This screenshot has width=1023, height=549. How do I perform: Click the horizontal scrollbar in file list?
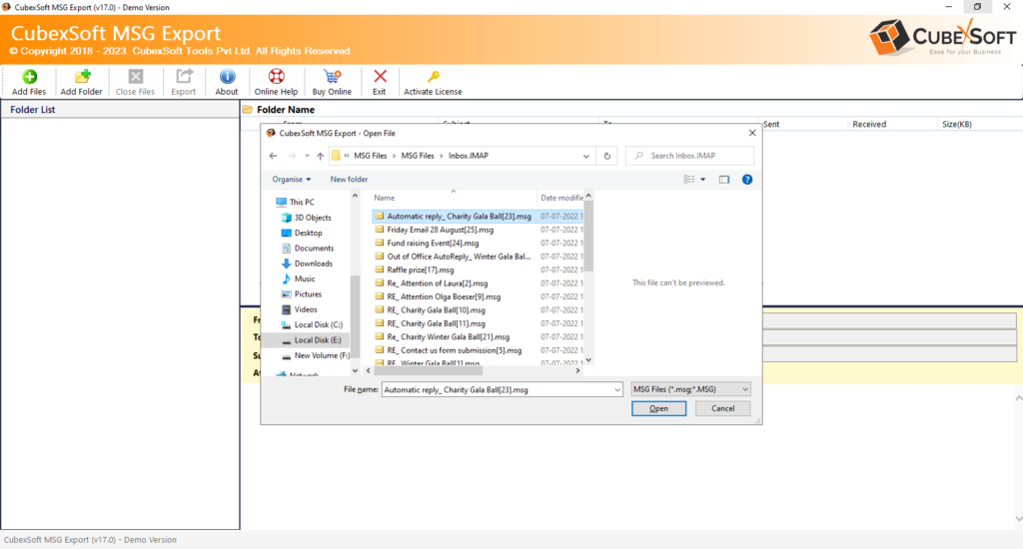(x=428, y=370)
